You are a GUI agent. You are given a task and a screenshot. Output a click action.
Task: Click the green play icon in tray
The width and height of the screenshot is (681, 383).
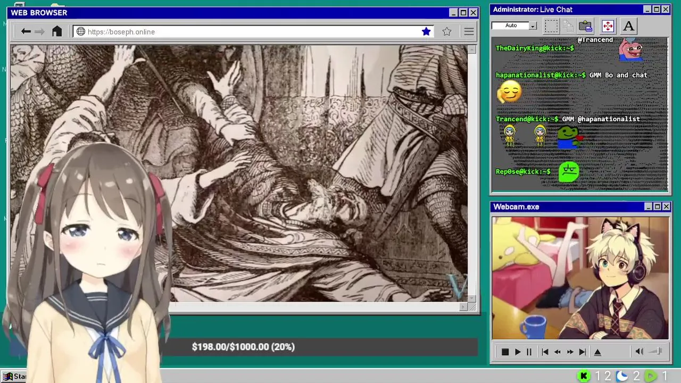pyautogui.click(x=650, y=376)
